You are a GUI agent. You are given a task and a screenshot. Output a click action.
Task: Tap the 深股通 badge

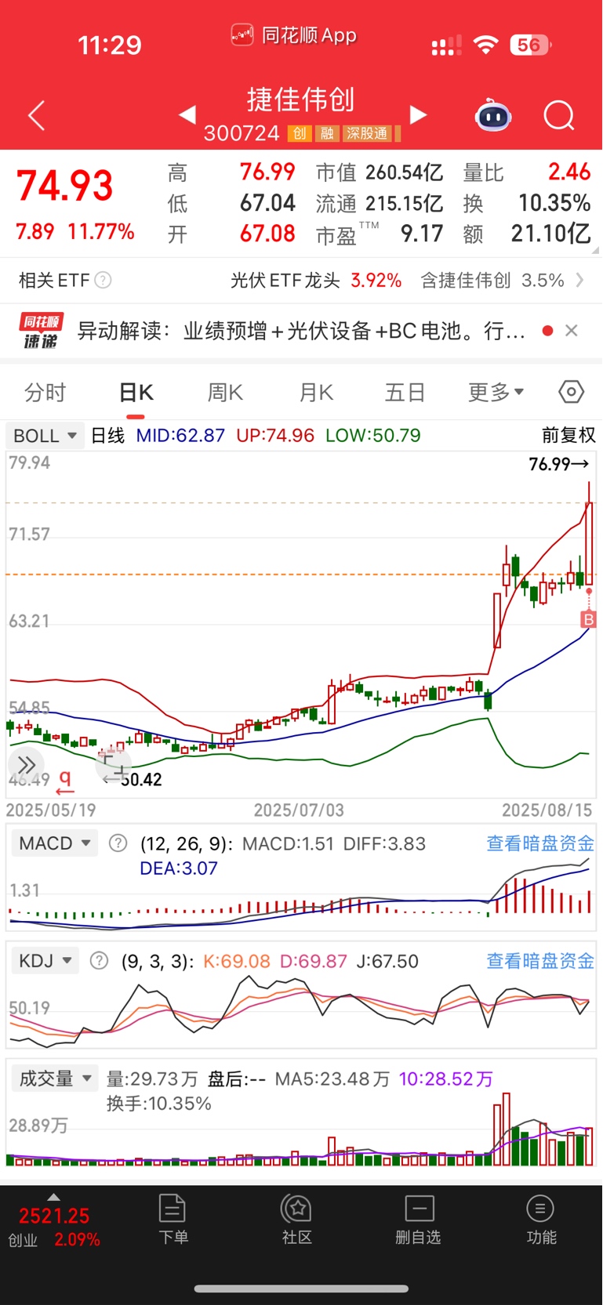coord(367,134)
